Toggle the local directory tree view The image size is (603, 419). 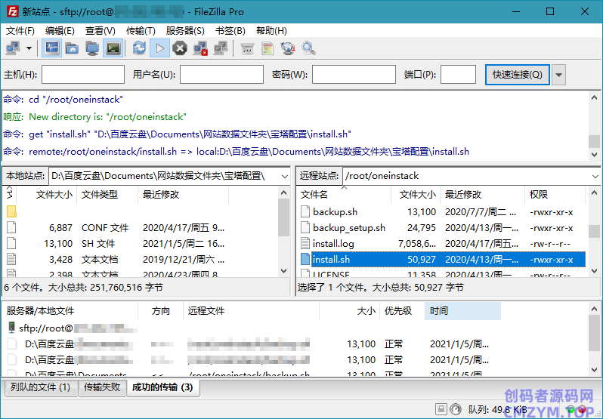point(72,48)
